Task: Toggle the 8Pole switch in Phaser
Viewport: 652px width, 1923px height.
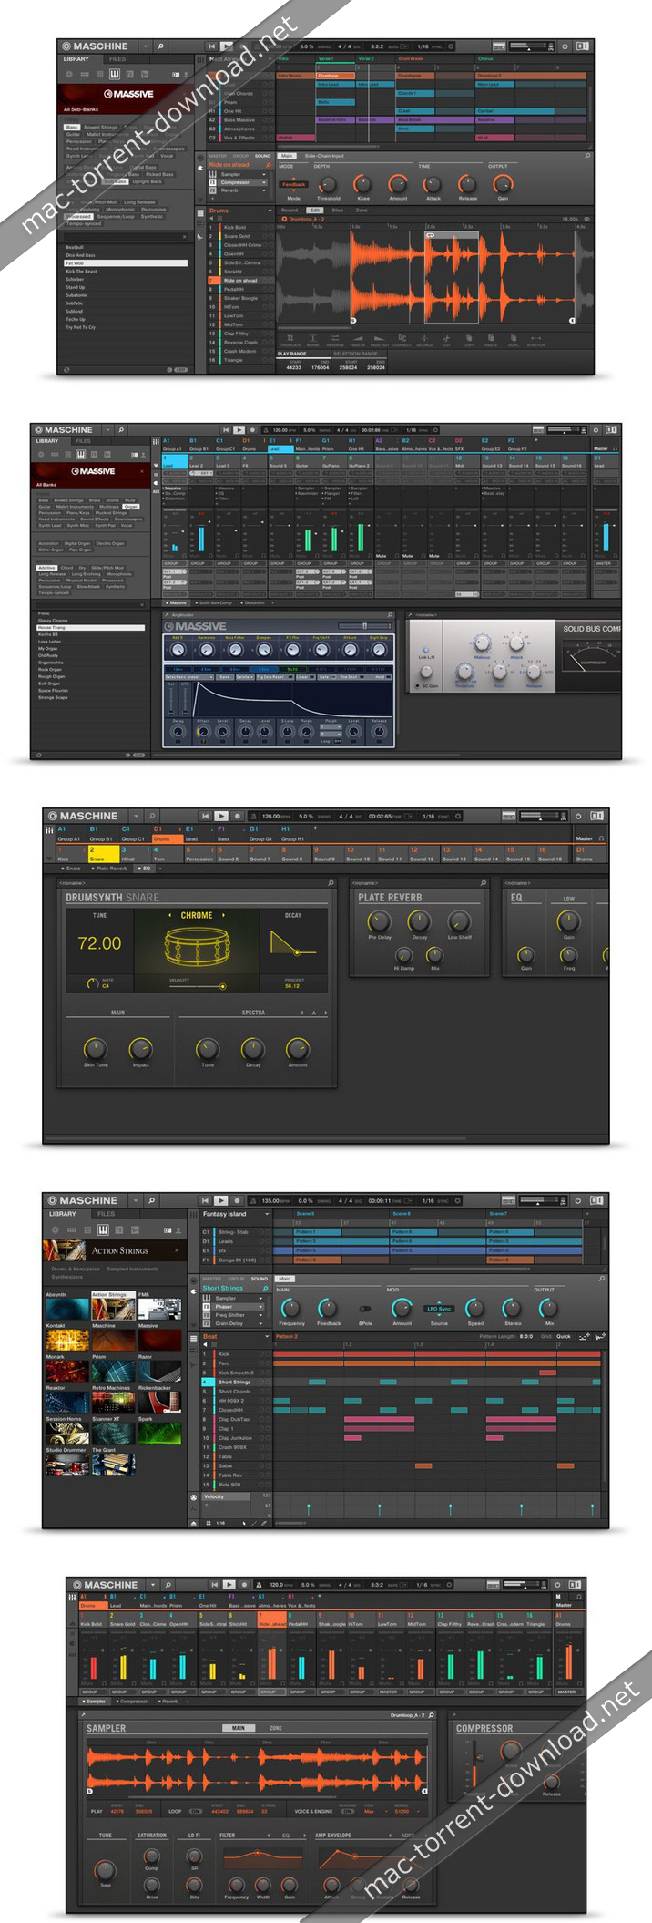Action: point(365,1309)
